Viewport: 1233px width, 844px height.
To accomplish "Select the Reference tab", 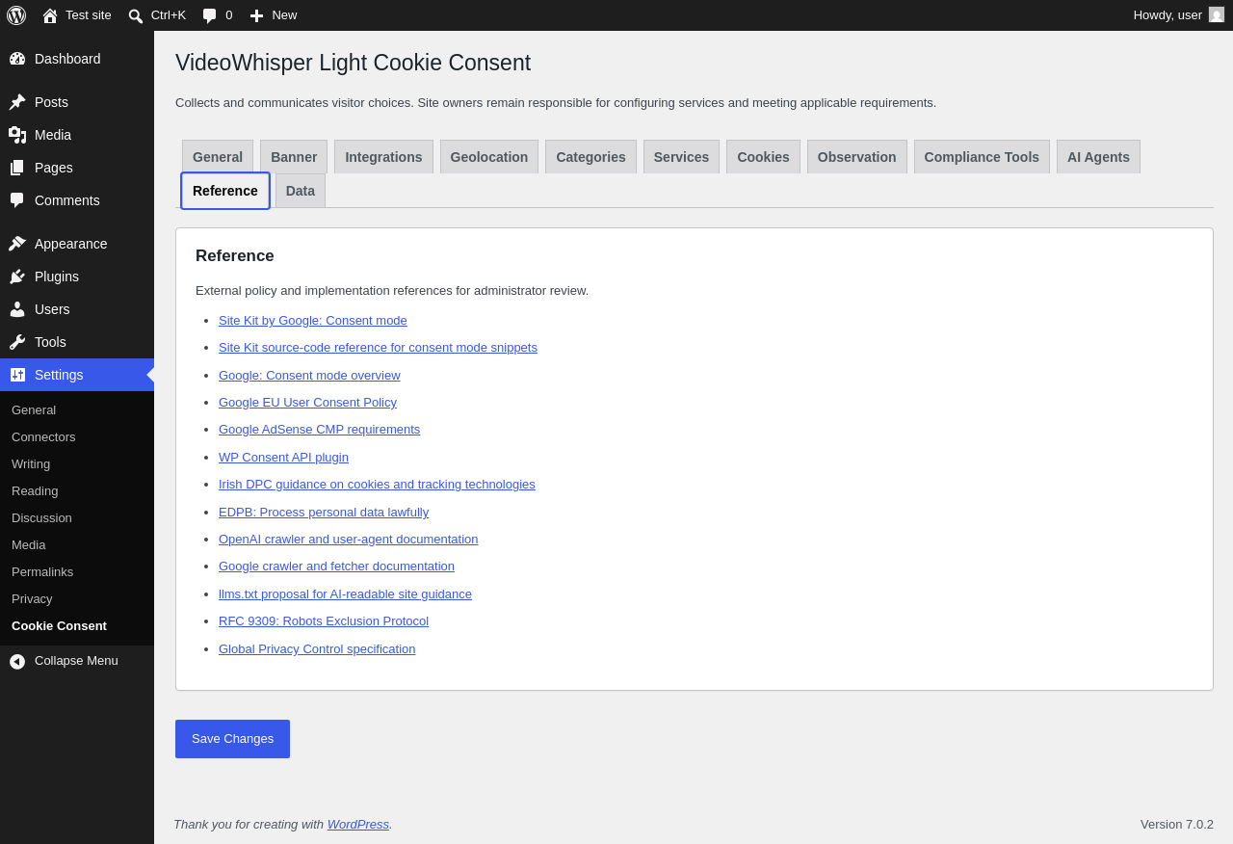I will tap(225, 191).
